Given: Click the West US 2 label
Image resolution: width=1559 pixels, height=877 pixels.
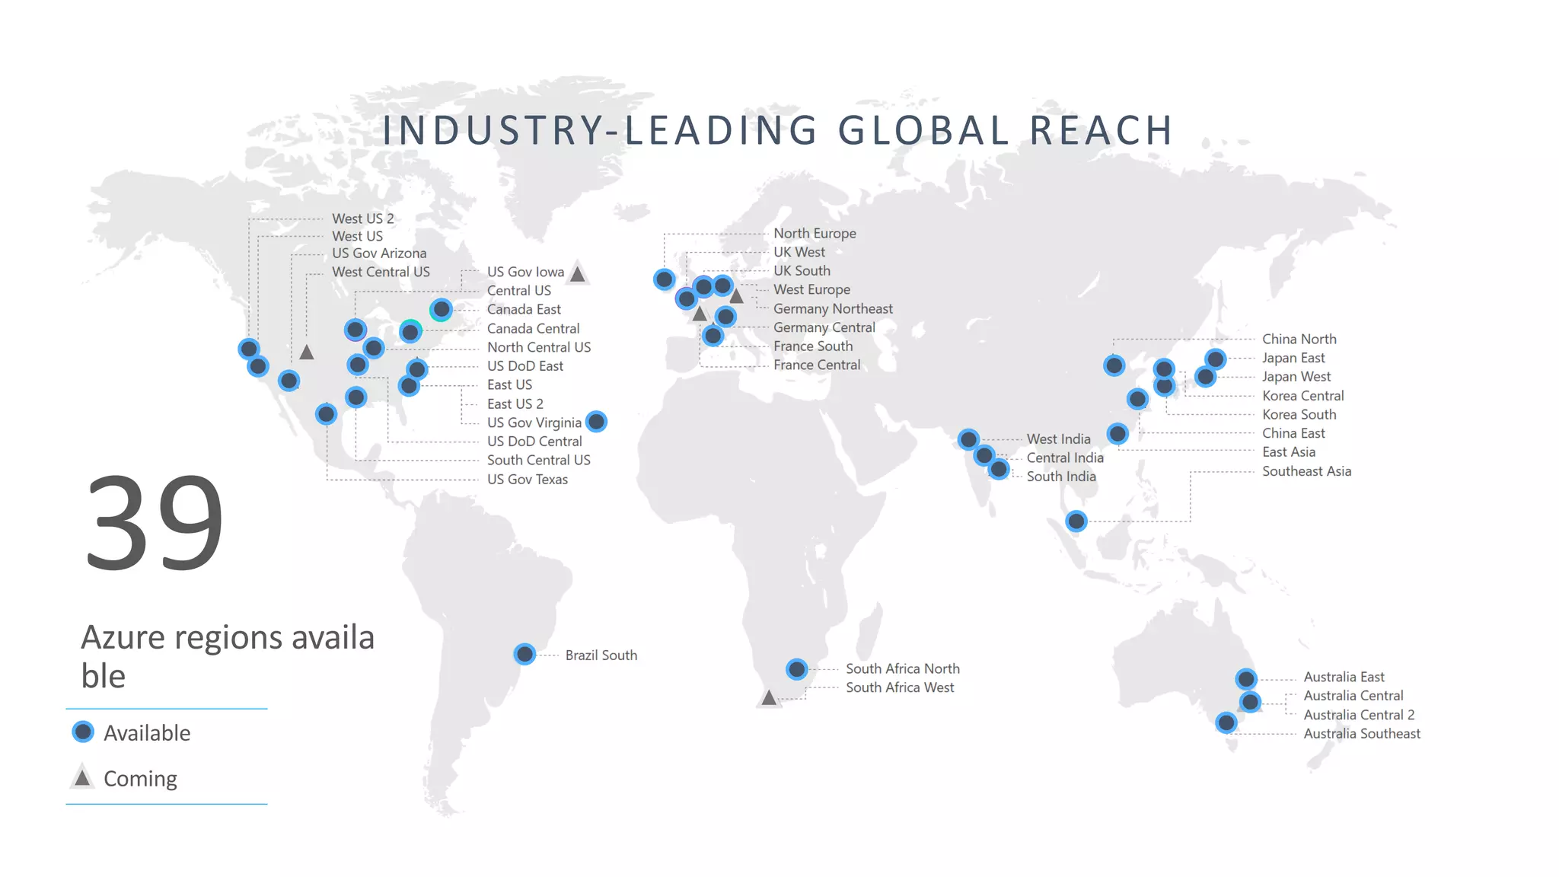Looking at the screenshot, I should [363, 218].
